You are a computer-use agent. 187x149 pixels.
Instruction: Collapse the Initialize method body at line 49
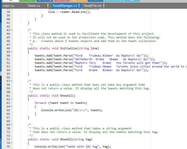tap(12, 52)
